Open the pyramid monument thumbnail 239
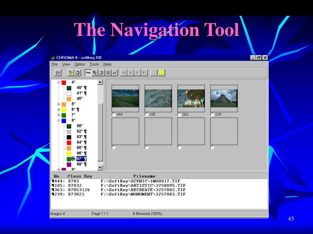 click(224, 98)
